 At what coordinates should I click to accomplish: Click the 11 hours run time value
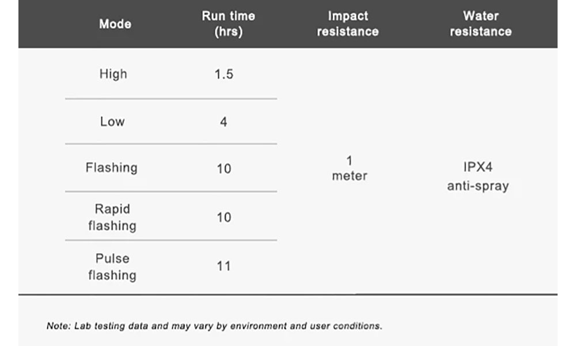(223, 266)
